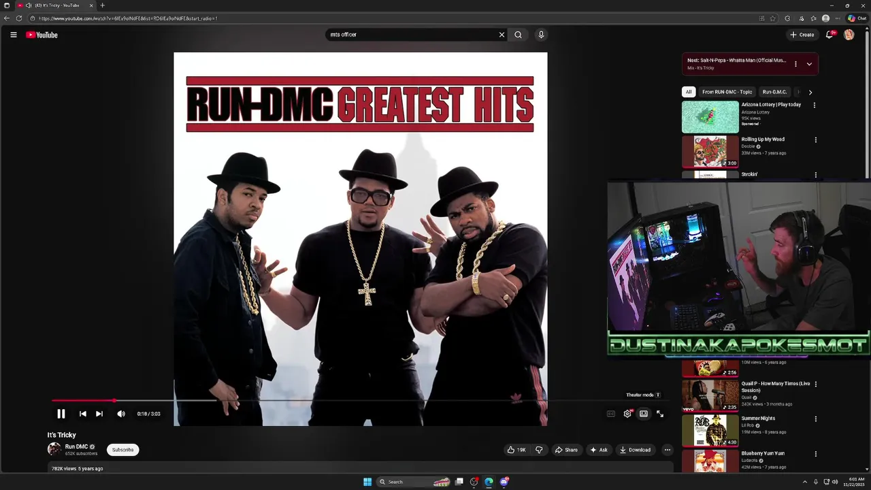Open the Create menu

(802, 35)
